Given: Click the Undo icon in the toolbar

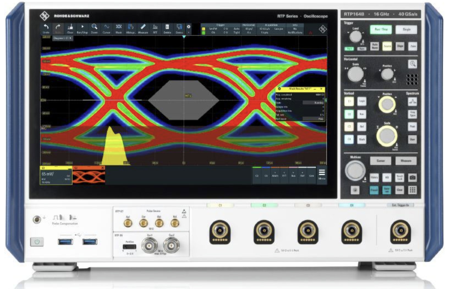Looking at the screenshot, I should [46, 28].
